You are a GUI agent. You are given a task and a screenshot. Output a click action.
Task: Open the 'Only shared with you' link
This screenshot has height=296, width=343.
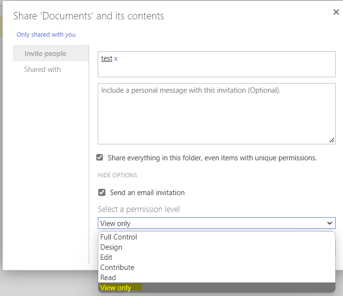pos(46,35)
